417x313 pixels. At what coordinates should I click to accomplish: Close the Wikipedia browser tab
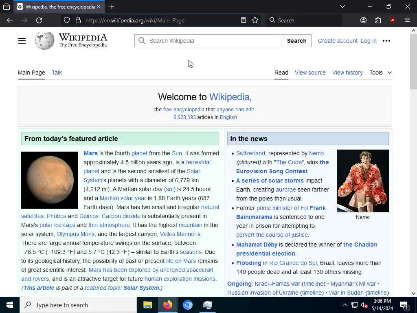point(99,7)
